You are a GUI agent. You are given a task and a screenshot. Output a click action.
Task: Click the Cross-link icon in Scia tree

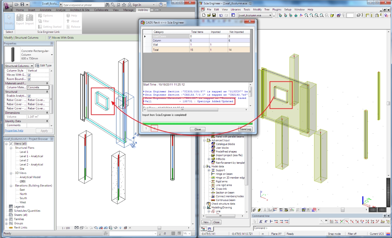tap(213, 189)
